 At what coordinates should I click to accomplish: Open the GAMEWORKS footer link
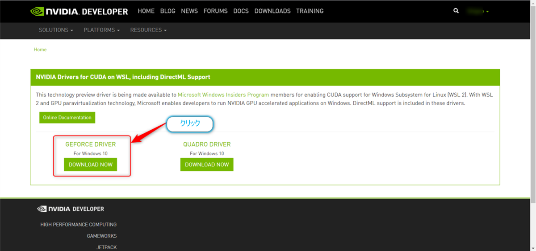(102, 236)
